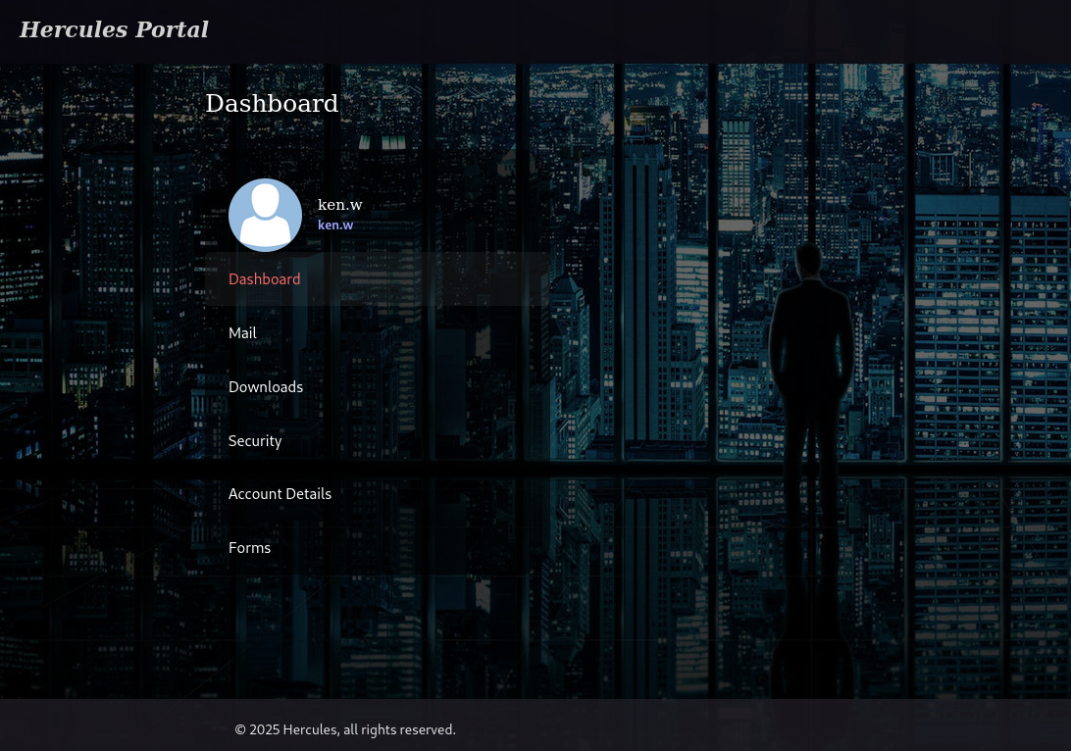Viewport: 1071px width, 751px height.
Task: Select the red Dashboard menu item
Action: [x=265, y=279]
